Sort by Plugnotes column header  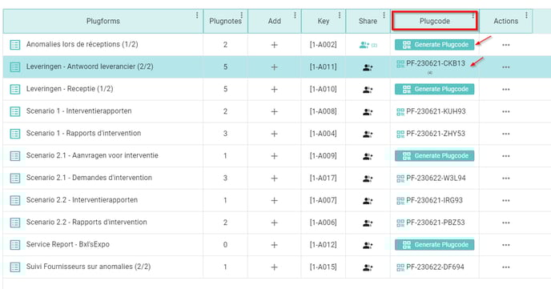(225, 21)
